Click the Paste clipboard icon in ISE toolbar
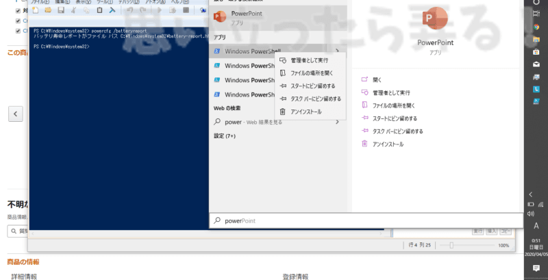The image size is (548, 280). pyautogui.click(x=99, y=10)
